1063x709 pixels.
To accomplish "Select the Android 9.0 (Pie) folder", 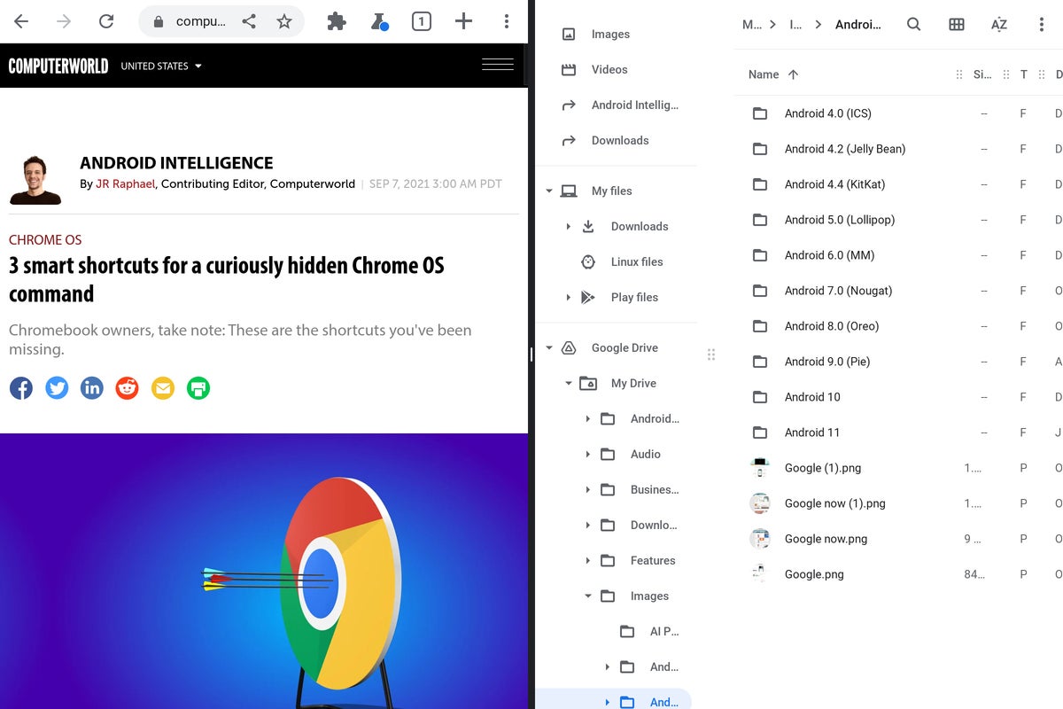I will 898,362.
